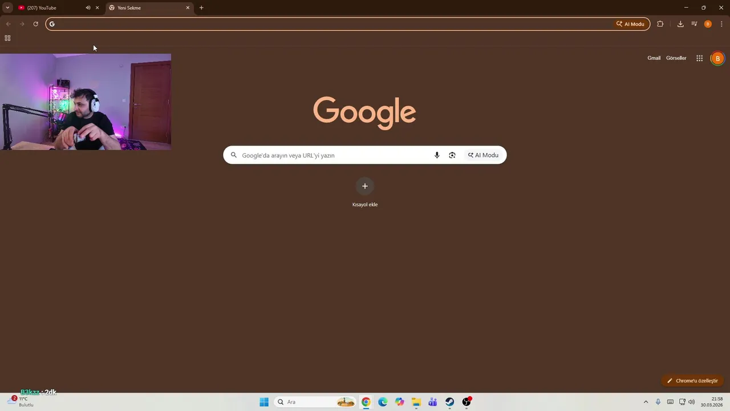730x411 pixels.
Task: Open a new tab with plus button
Action: pyautogui.click(x=201, y=8)
